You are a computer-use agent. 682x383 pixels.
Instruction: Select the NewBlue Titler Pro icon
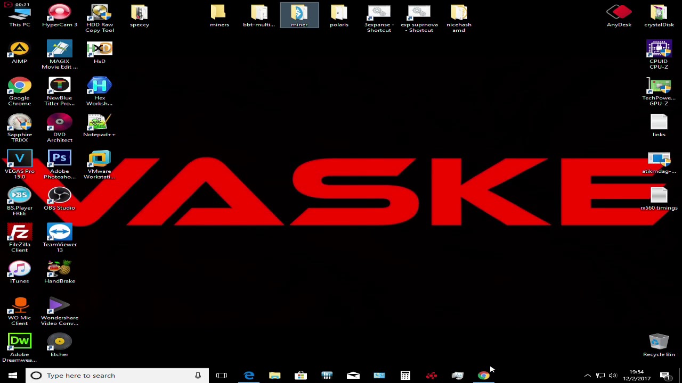[59, 92]
